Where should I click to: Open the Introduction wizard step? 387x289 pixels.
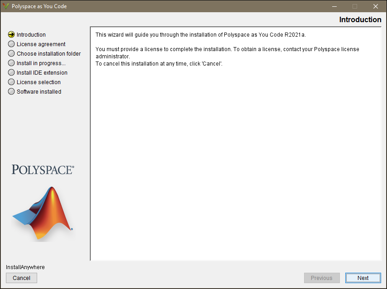coord(31,34)
